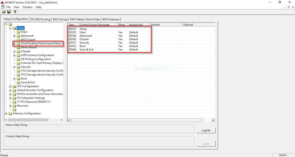Image resolution: width=295 pixels, height=157 pixels.
Task: Click the tree pane horizontal scrollbar thumb
Action: click(28, 120)
